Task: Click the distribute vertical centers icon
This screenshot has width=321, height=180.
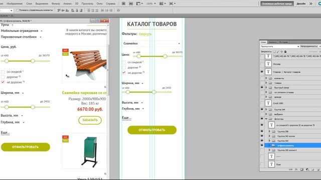Action: [93, 10]
